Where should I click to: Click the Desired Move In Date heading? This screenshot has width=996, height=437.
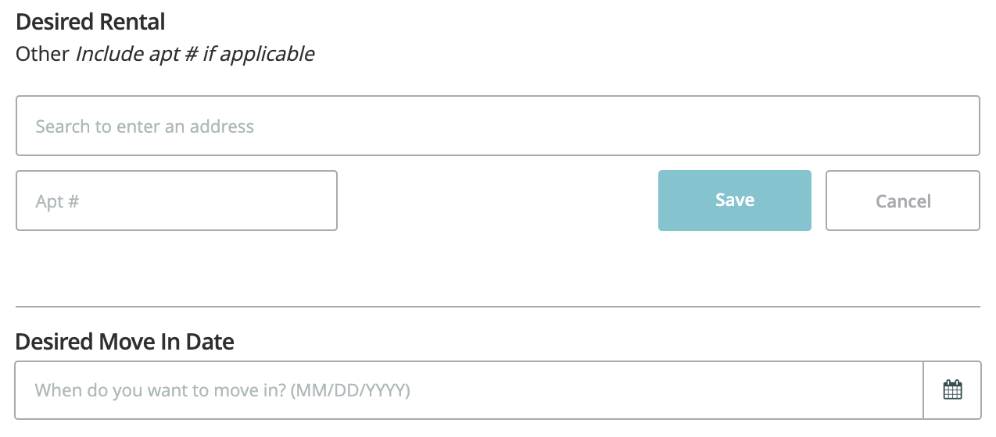[125, 342]
